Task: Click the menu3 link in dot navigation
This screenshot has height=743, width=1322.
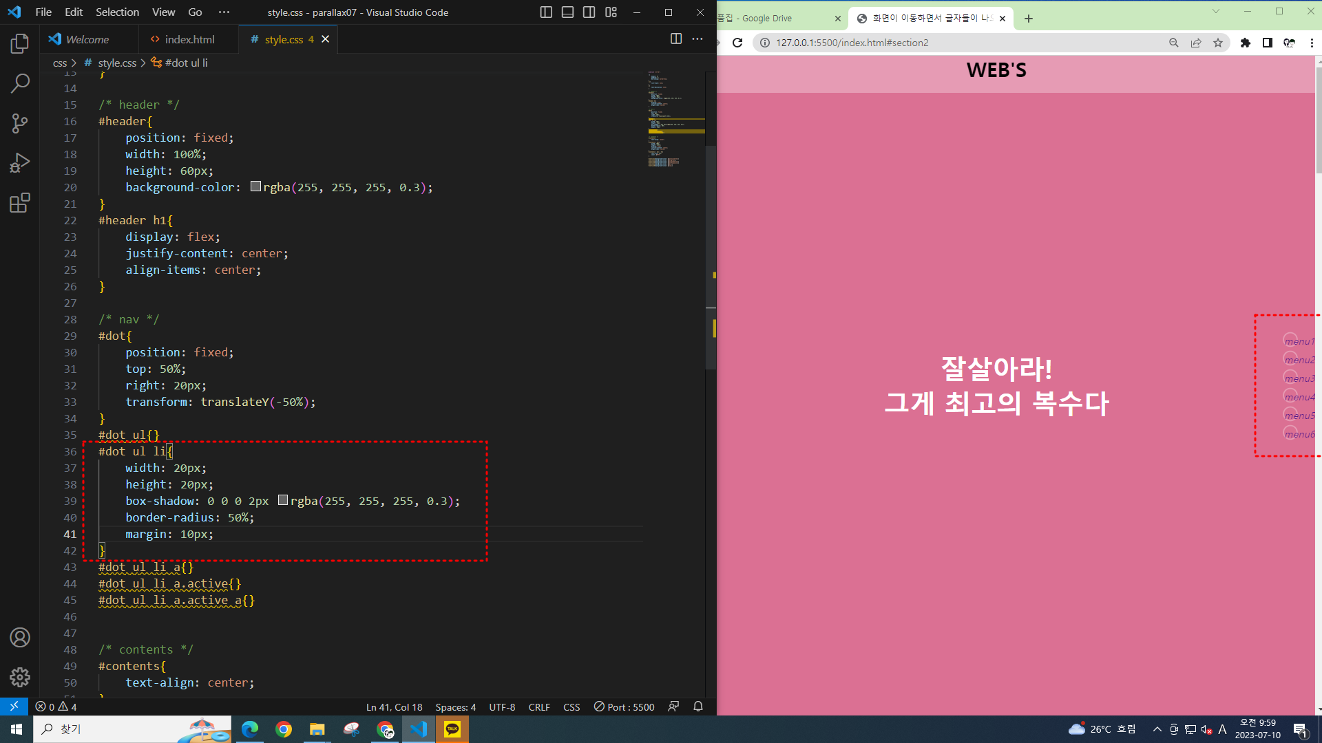Action: tap(1299, 378)
